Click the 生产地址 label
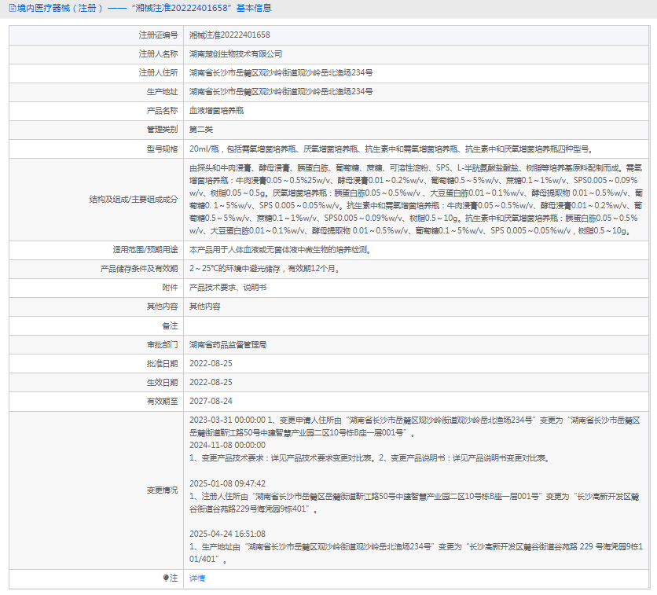 coord(162,92)
